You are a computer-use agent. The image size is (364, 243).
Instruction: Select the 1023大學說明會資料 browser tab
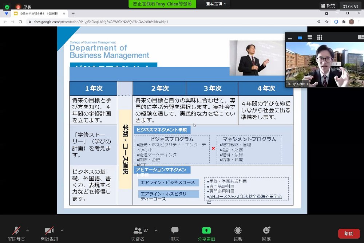coord(39,14)
